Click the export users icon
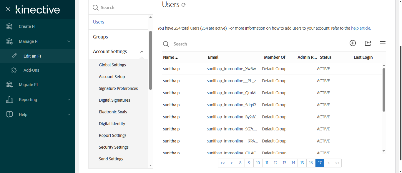Viewport: 402px width, 173px height. pos(368,43)
